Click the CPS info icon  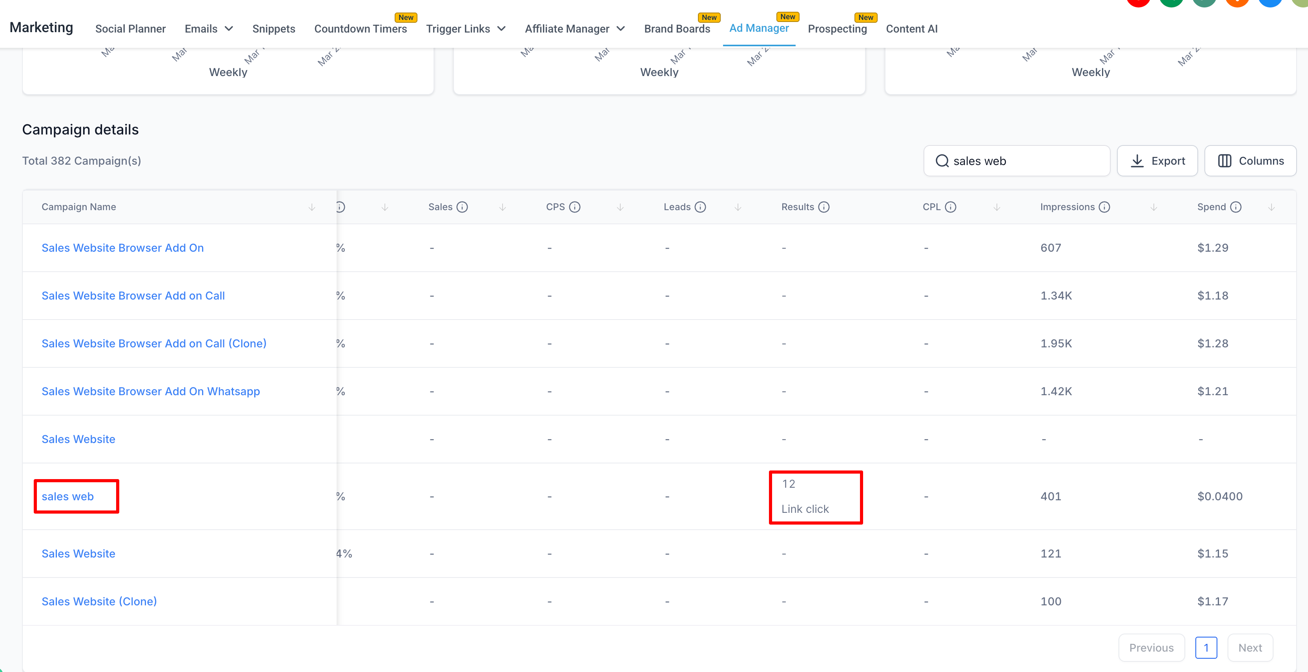[575, 207]
